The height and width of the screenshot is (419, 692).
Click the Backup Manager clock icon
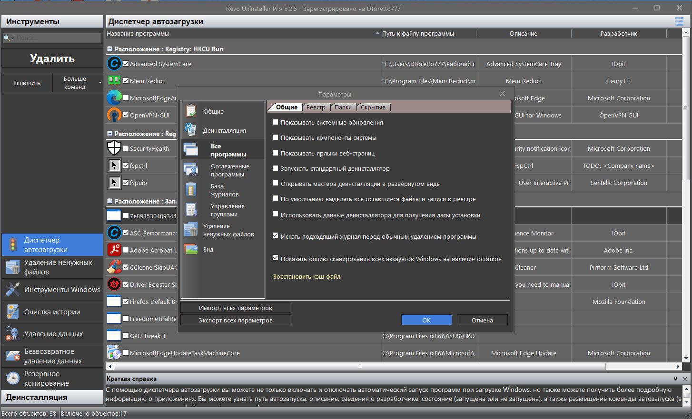click(12, 379)
